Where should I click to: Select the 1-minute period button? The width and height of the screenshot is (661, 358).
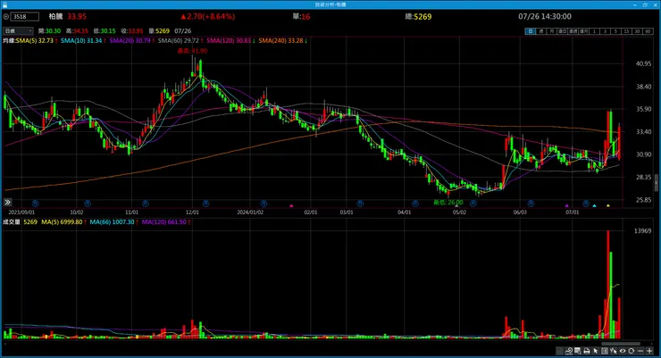(x=594, y=31)
